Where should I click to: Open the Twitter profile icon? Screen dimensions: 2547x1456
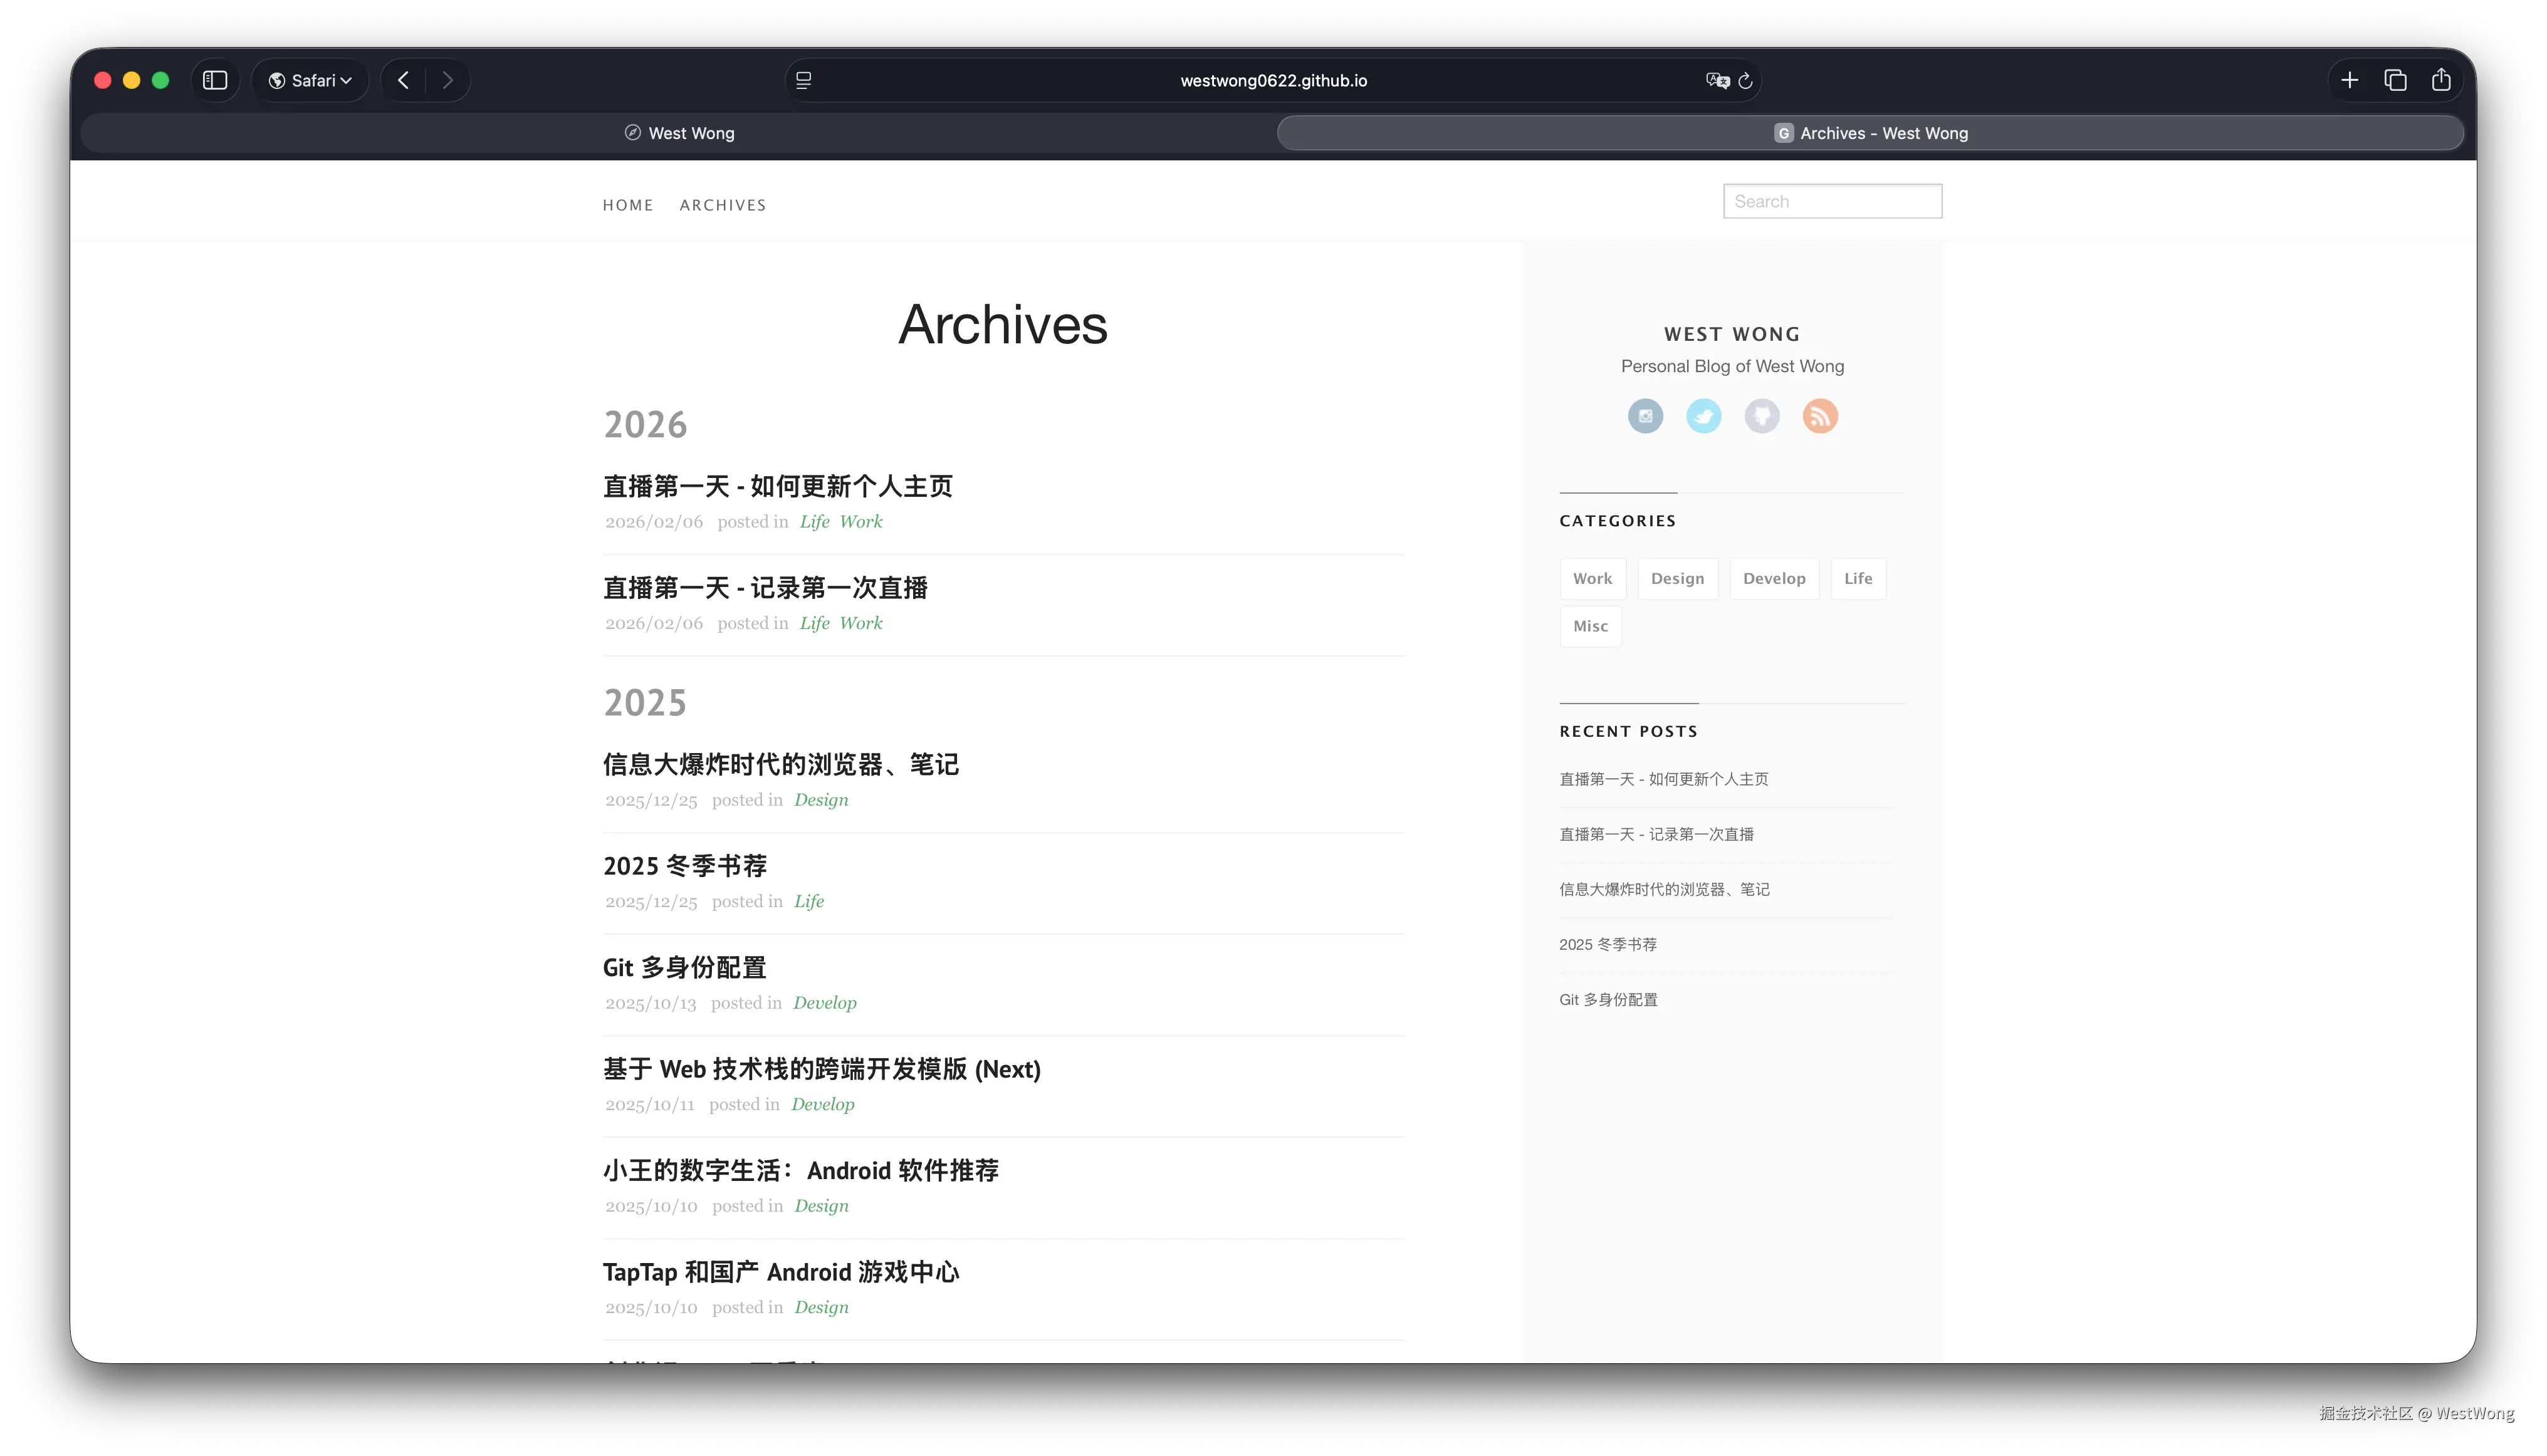(1703, 416)
